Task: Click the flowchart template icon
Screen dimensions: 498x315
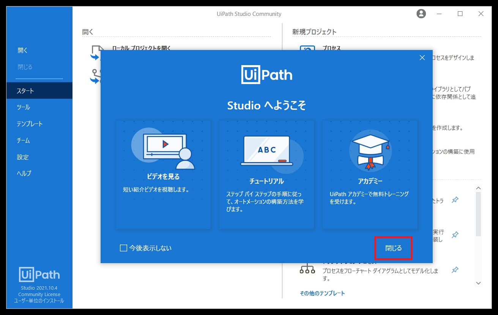Action: (307, 269)
